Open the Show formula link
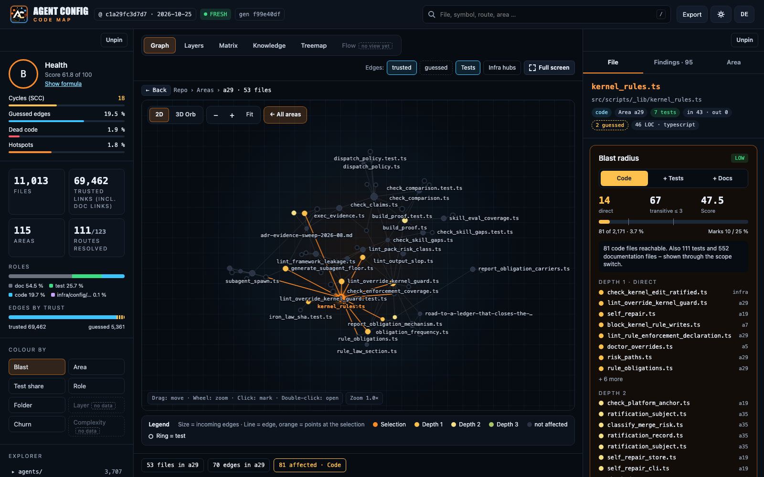 [63, 84]
